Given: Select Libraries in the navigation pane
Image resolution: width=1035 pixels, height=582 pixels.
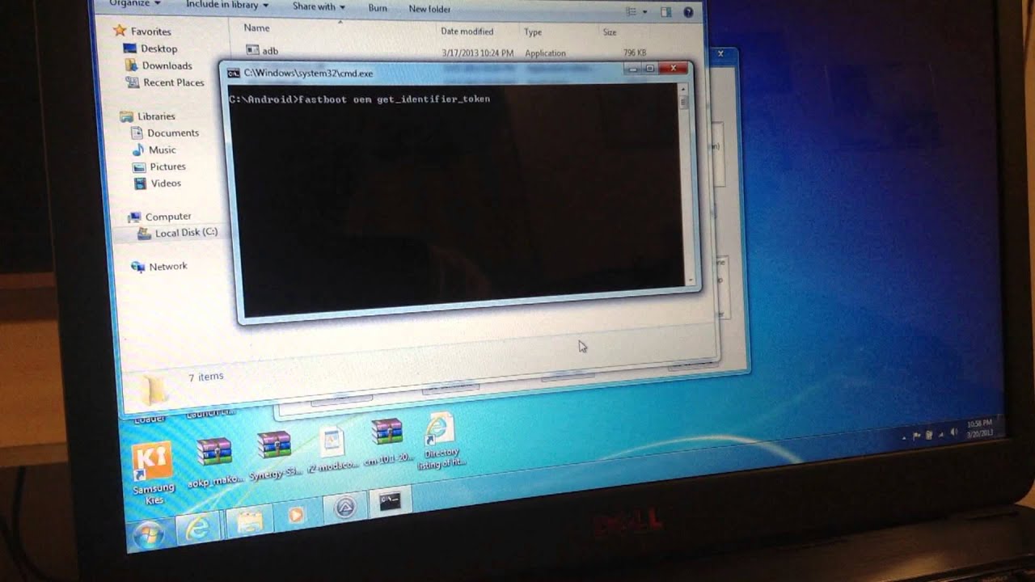Looking at the screenshot, I should pyautogui.click(x=147, y=116).
